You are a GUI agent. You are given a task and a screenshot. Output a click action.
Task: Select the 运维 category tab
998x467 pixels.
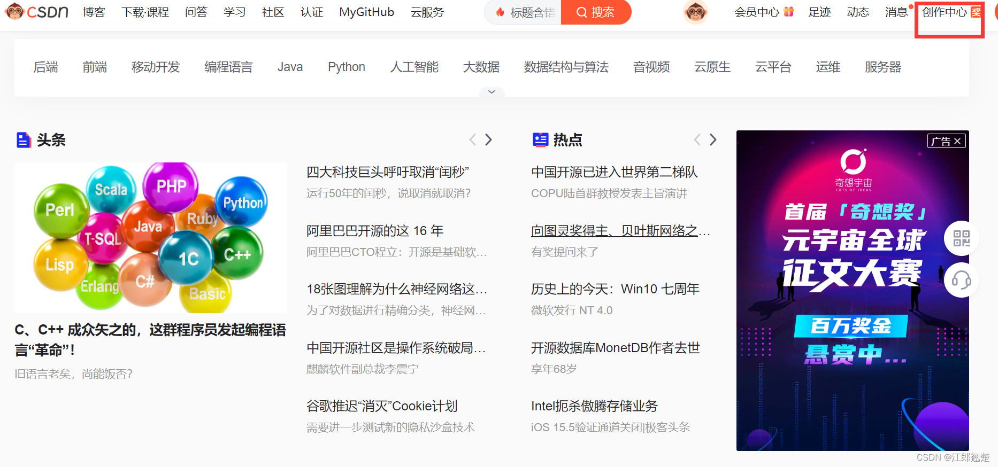(828, 67)
